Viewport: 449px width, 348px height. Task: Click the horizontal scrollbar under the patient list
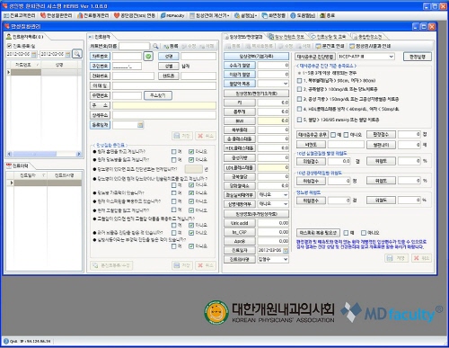[x=44, y=154]
